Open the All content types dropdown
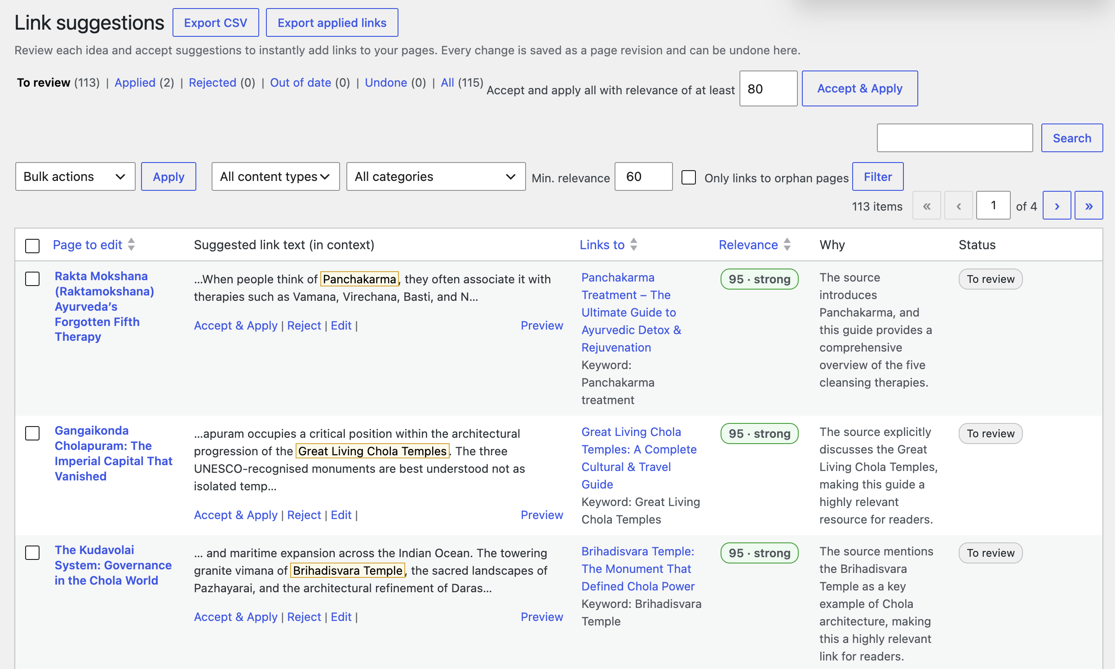1115x669 pixels. point(275,176)
